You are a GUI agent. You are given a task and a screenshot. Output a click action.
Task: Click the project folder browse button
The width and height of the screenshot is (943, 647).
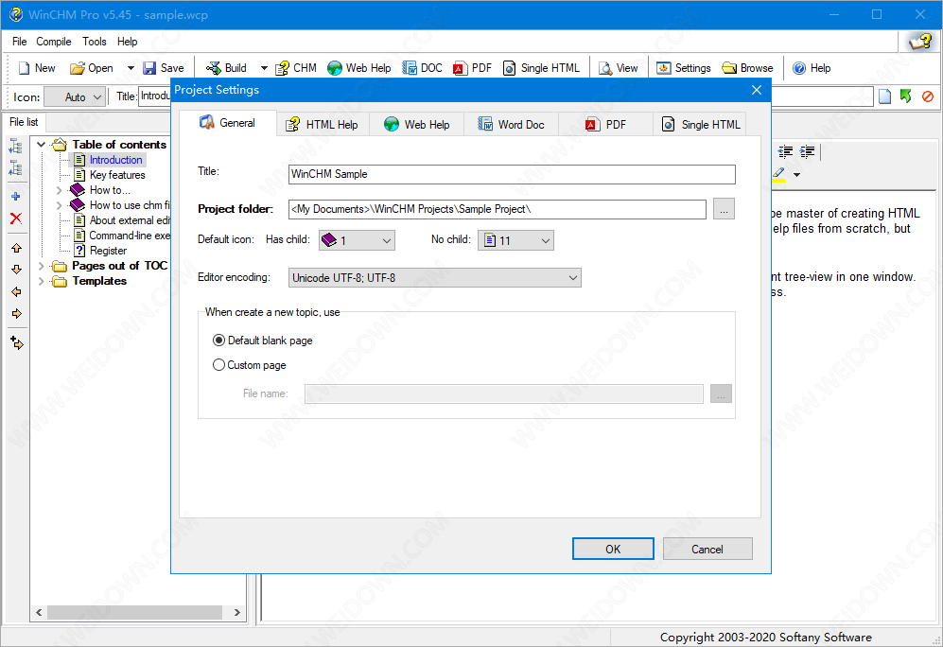pyautogui.click(x=724, y=209)
